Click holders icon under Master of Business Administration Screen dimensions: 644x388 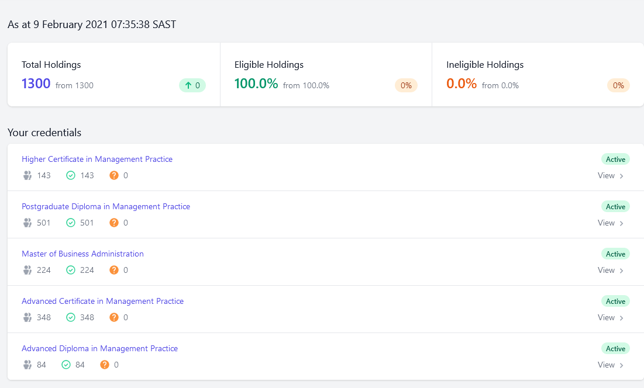[x=27, y=270]
